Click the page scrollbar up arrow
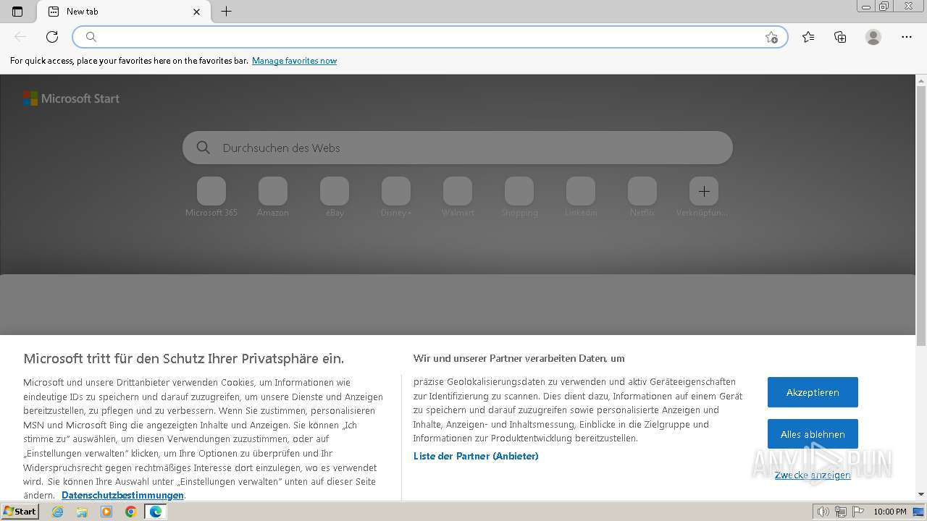Viewport: 927px width, 521px height. (x=921, y=80)
